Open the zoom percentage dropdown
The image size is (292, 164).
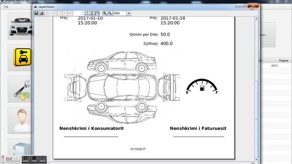click(x=129, y=13)
